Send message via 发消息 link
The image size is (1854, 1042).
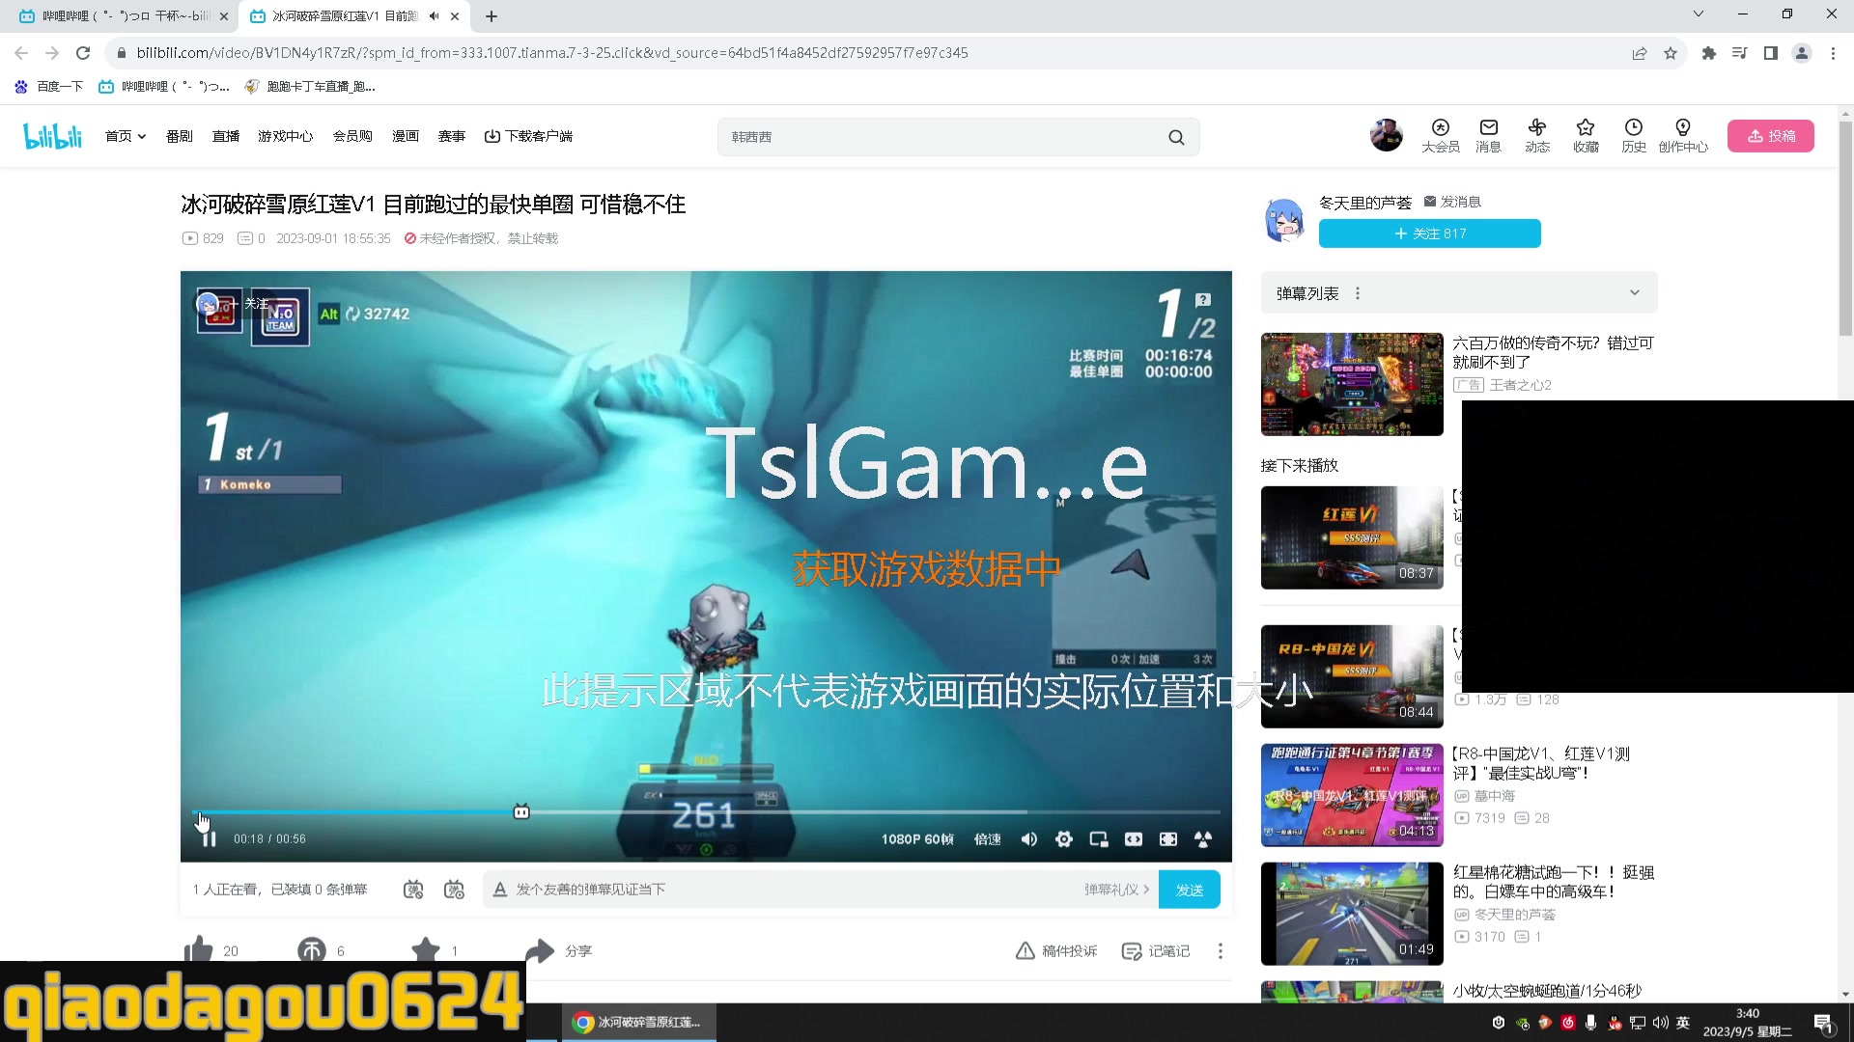point(1452,202)
